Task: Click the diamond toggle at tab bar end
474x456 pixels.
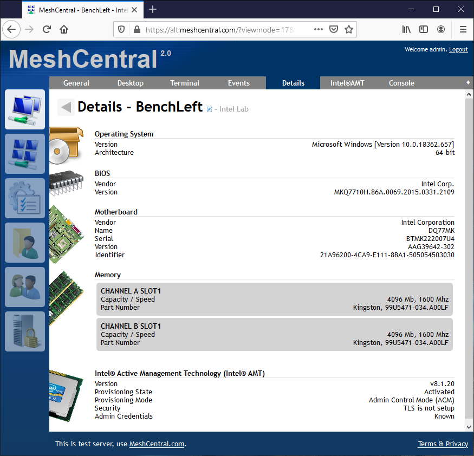Action: (x=468, y=82)
